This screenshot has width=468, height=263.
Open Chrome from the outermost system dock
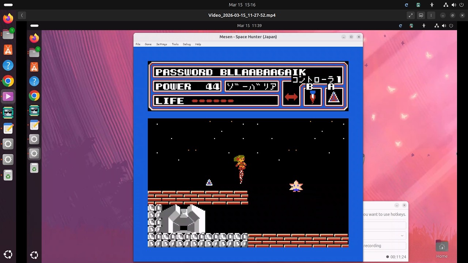tap(8, 81)
